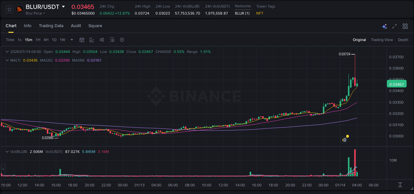Select the 1D timeframe

coord(54,40)
